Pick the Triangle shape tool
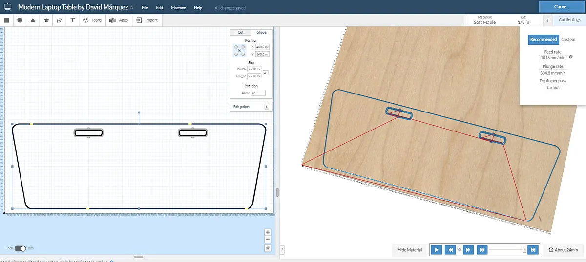The height and width of the screenshot is (262, 586). [33, 20]
